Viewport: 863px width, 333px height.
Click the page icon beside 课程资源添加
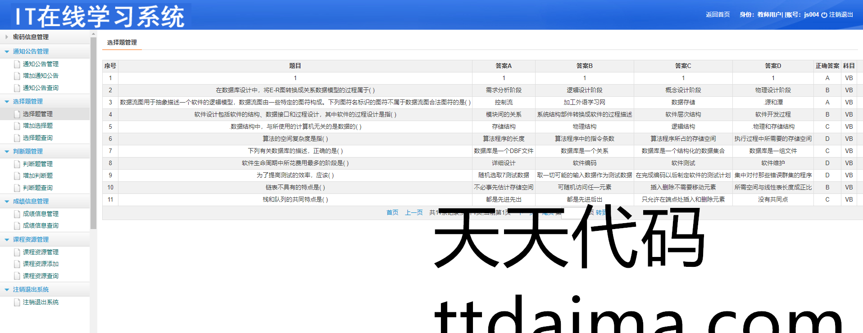pos(17,264)
